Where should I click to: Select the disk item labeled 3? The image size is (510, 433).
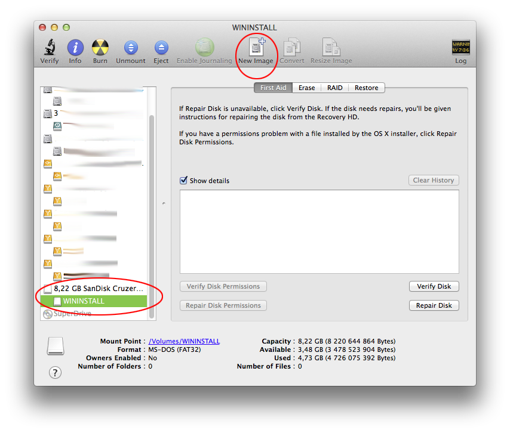coord(94,113)
